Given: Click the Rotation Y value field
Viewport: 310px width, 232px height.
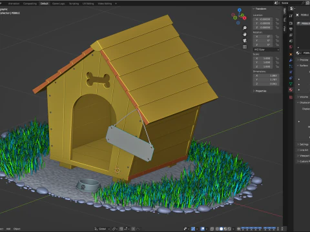Looking at the screenshot, I should [x=263, y=41].
